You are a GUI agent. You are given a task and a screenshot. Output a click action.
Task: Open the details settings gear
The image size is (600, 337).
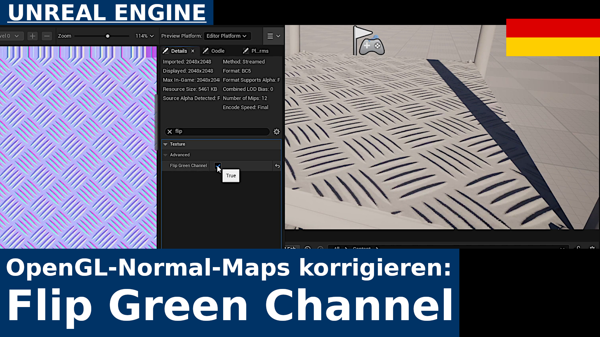[x=277, y=132]
